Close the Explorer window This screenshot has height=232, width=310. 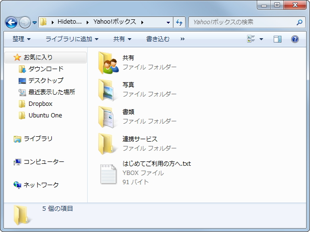(295, 5)
